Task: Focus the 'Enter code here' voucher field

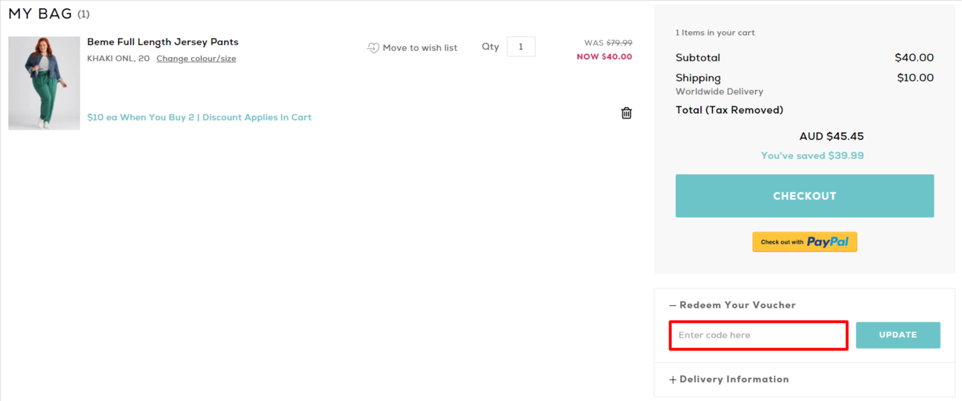Action: [758, 336]
